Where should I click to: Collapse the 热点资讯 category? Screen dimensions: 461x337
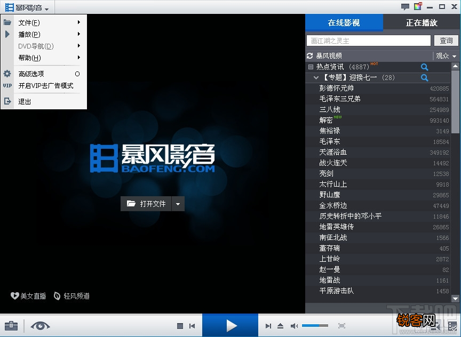pyautogui.click(x=311, y=67)
